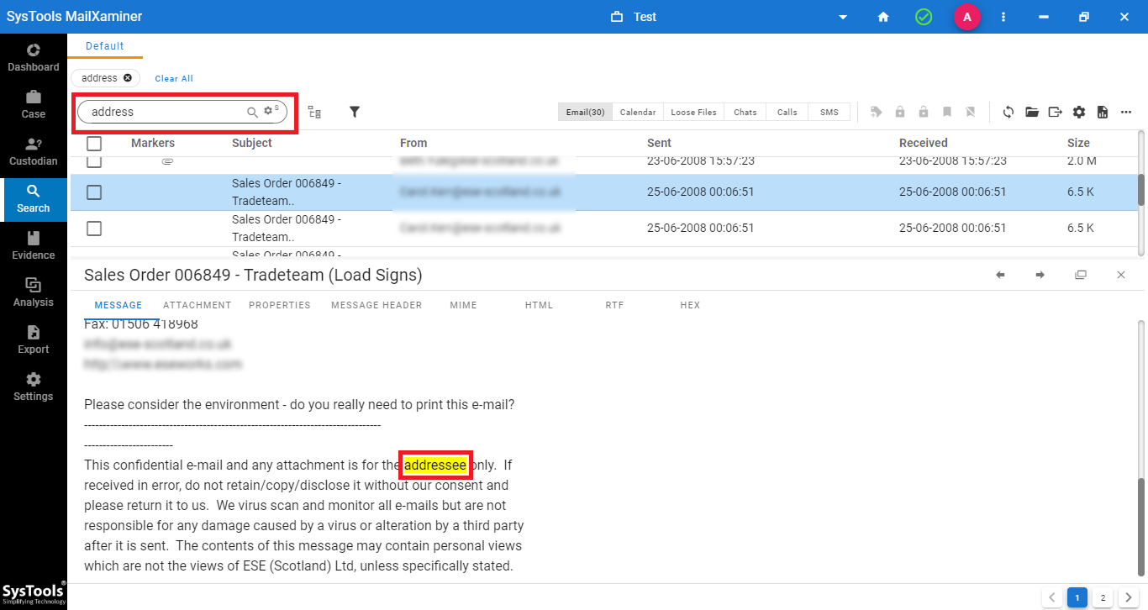Open the vertical three-dot menu in title bar
This screenshot has width=1148, height=610.
pyautogui.click(x=1003, y=17)
